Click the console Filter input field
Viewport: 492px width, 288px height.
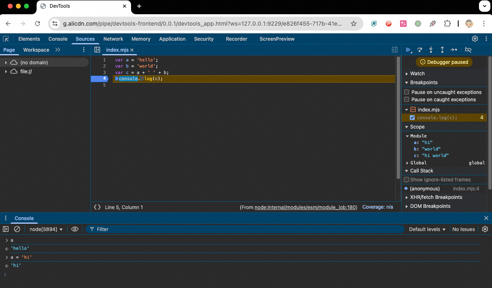point(245,229)
